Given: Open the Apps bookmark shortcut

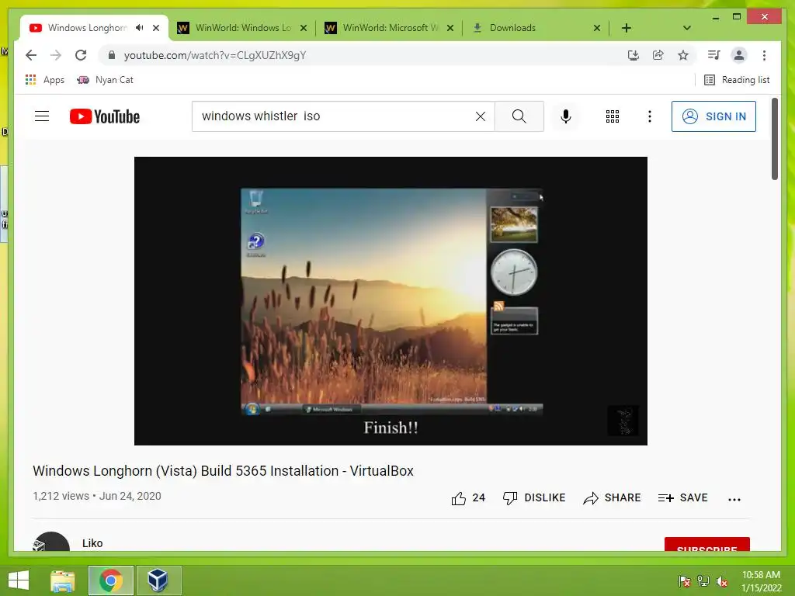Looking at the screenshot, I should click(44, 80).
